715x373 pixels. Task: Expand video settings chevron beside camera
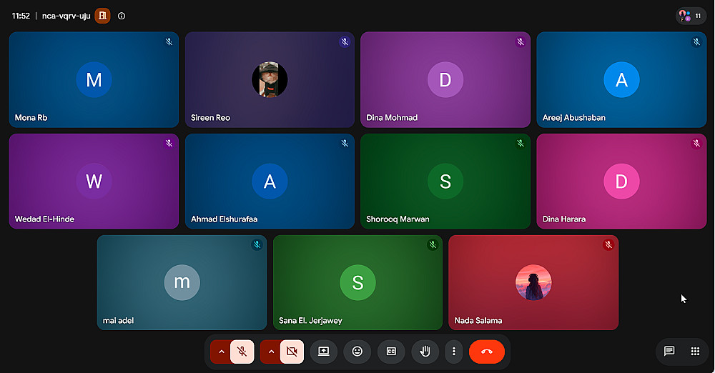271,352
